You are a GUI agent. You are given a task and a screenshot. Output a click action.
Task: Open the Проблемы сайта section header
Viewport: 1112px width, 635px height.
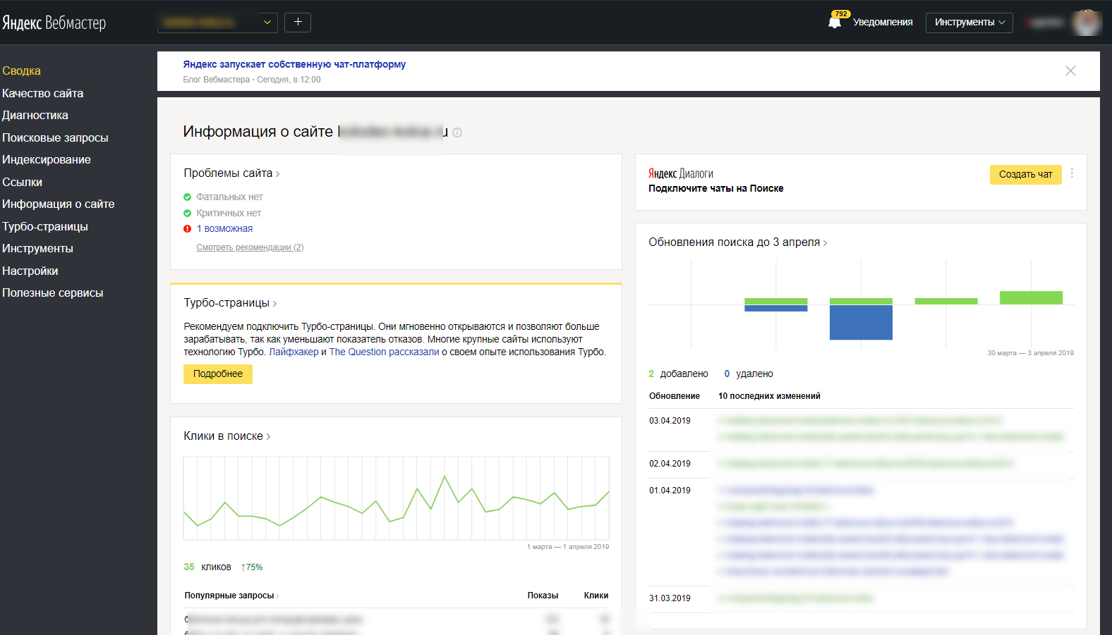tap(231, 173)
